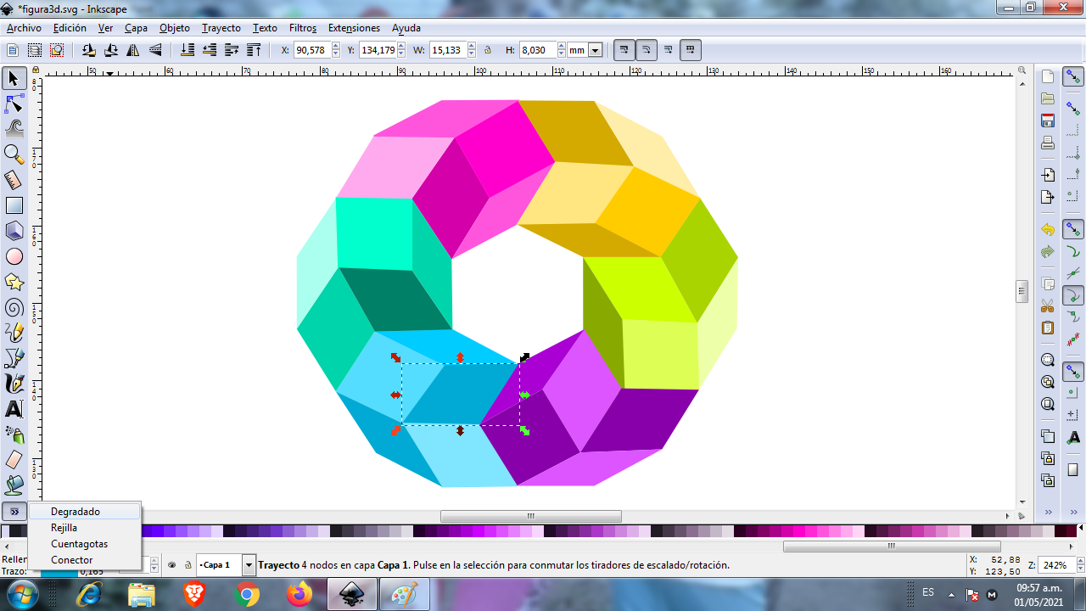Select the Measure ruler tool

(14, 180)
